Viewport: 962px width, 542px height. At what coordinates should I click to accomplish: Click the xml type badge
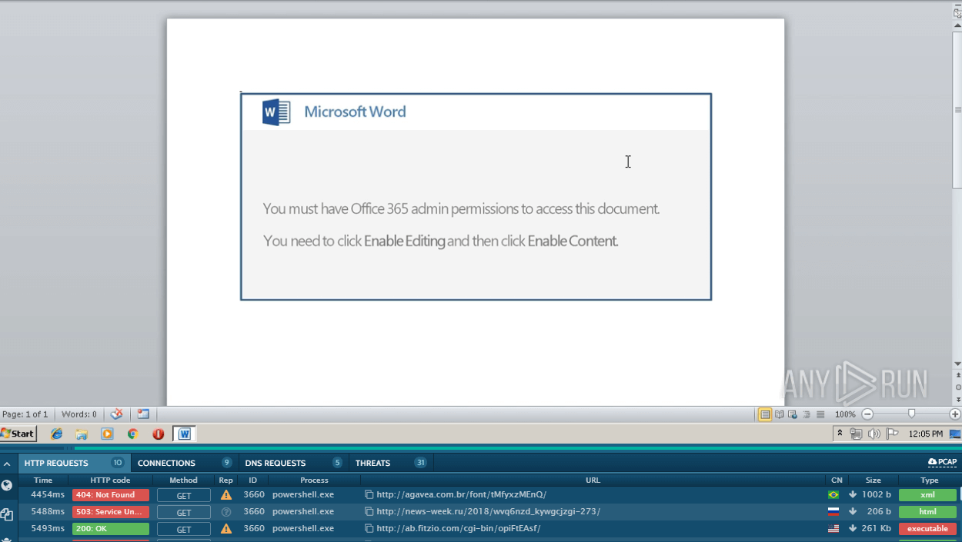(927, 495)
